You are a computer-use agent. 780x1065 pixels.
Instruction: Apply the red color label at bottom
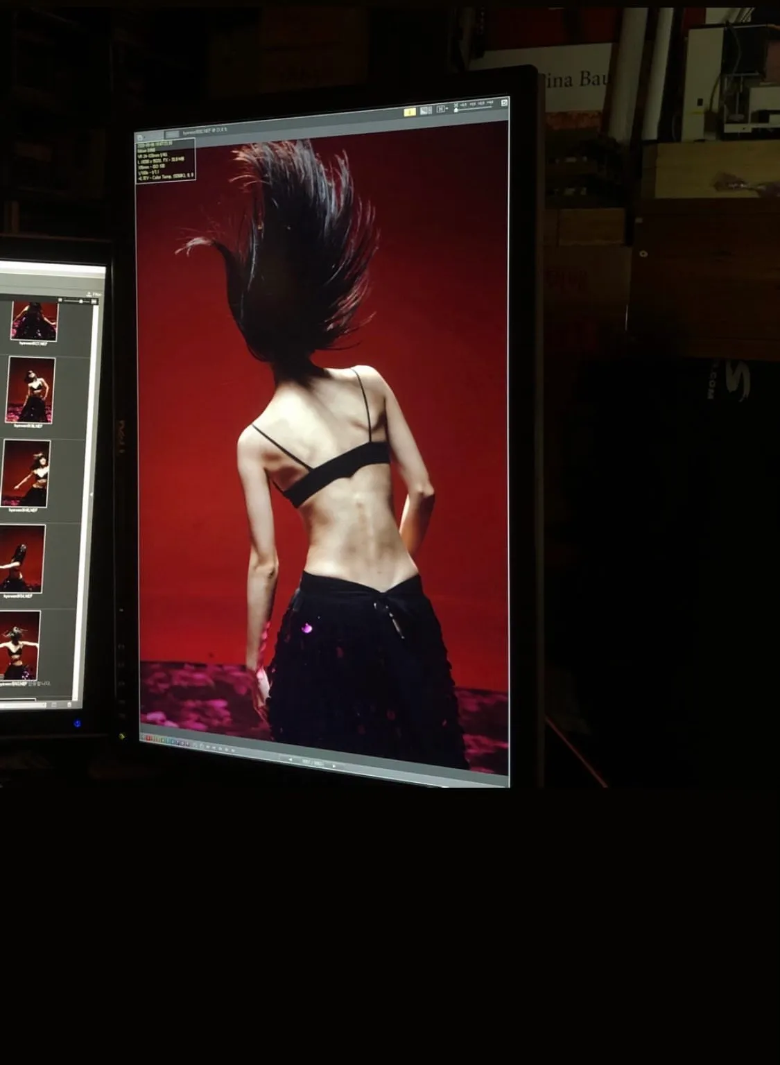(x=150, y=739)
